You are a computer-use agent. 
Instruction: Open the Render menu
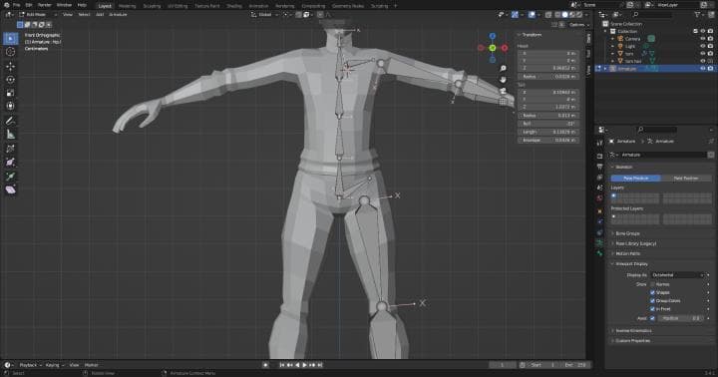45,5
